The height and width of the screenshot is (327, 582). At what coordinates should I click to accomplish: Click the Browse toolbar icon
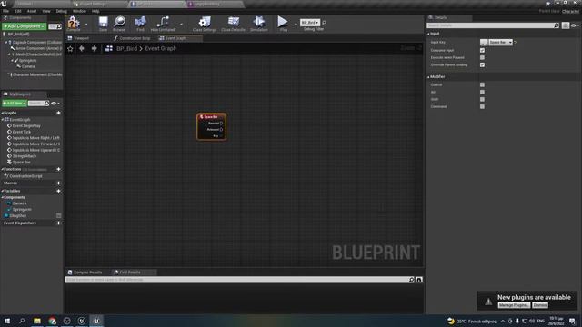(x=119, y=23)
